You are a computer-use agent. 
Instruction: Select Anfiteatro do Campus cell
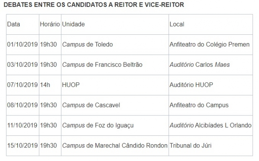(x=211, y=105)
